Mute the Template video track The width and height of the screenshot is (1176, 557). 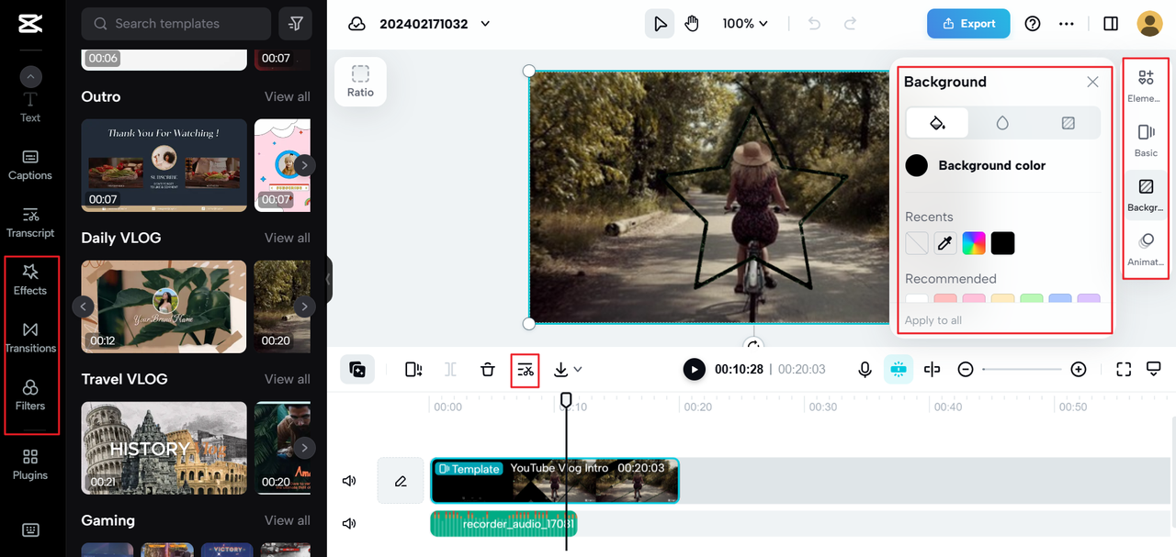click(349, 481)
